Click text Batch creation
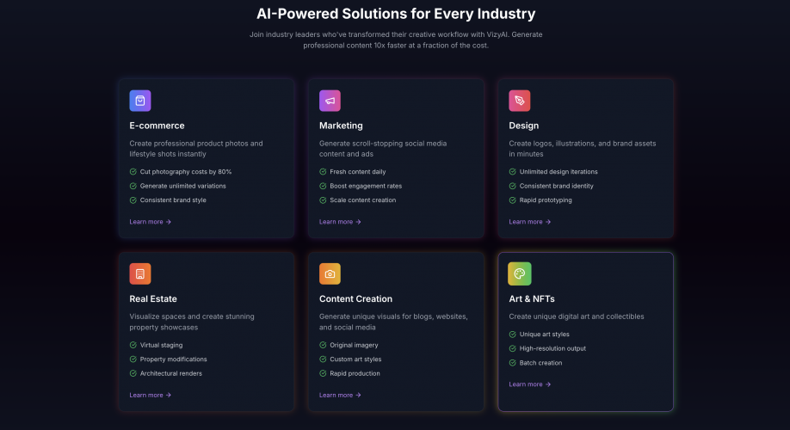This screenshot has height=430, width=790. coord(540,363)
